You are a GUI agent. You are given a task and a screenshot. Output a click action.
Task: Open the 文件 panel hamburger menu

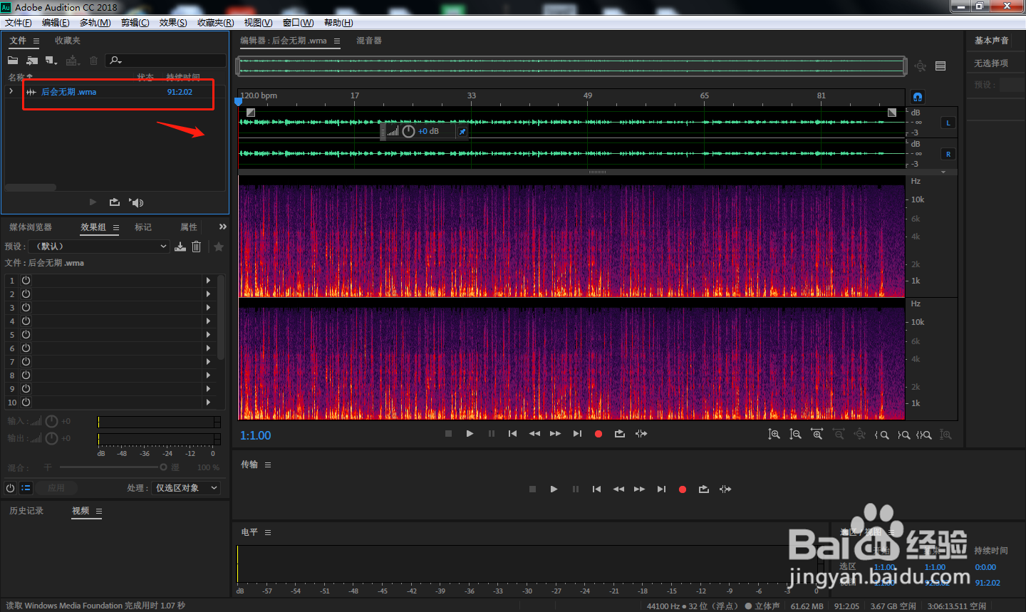pos(36,41)
